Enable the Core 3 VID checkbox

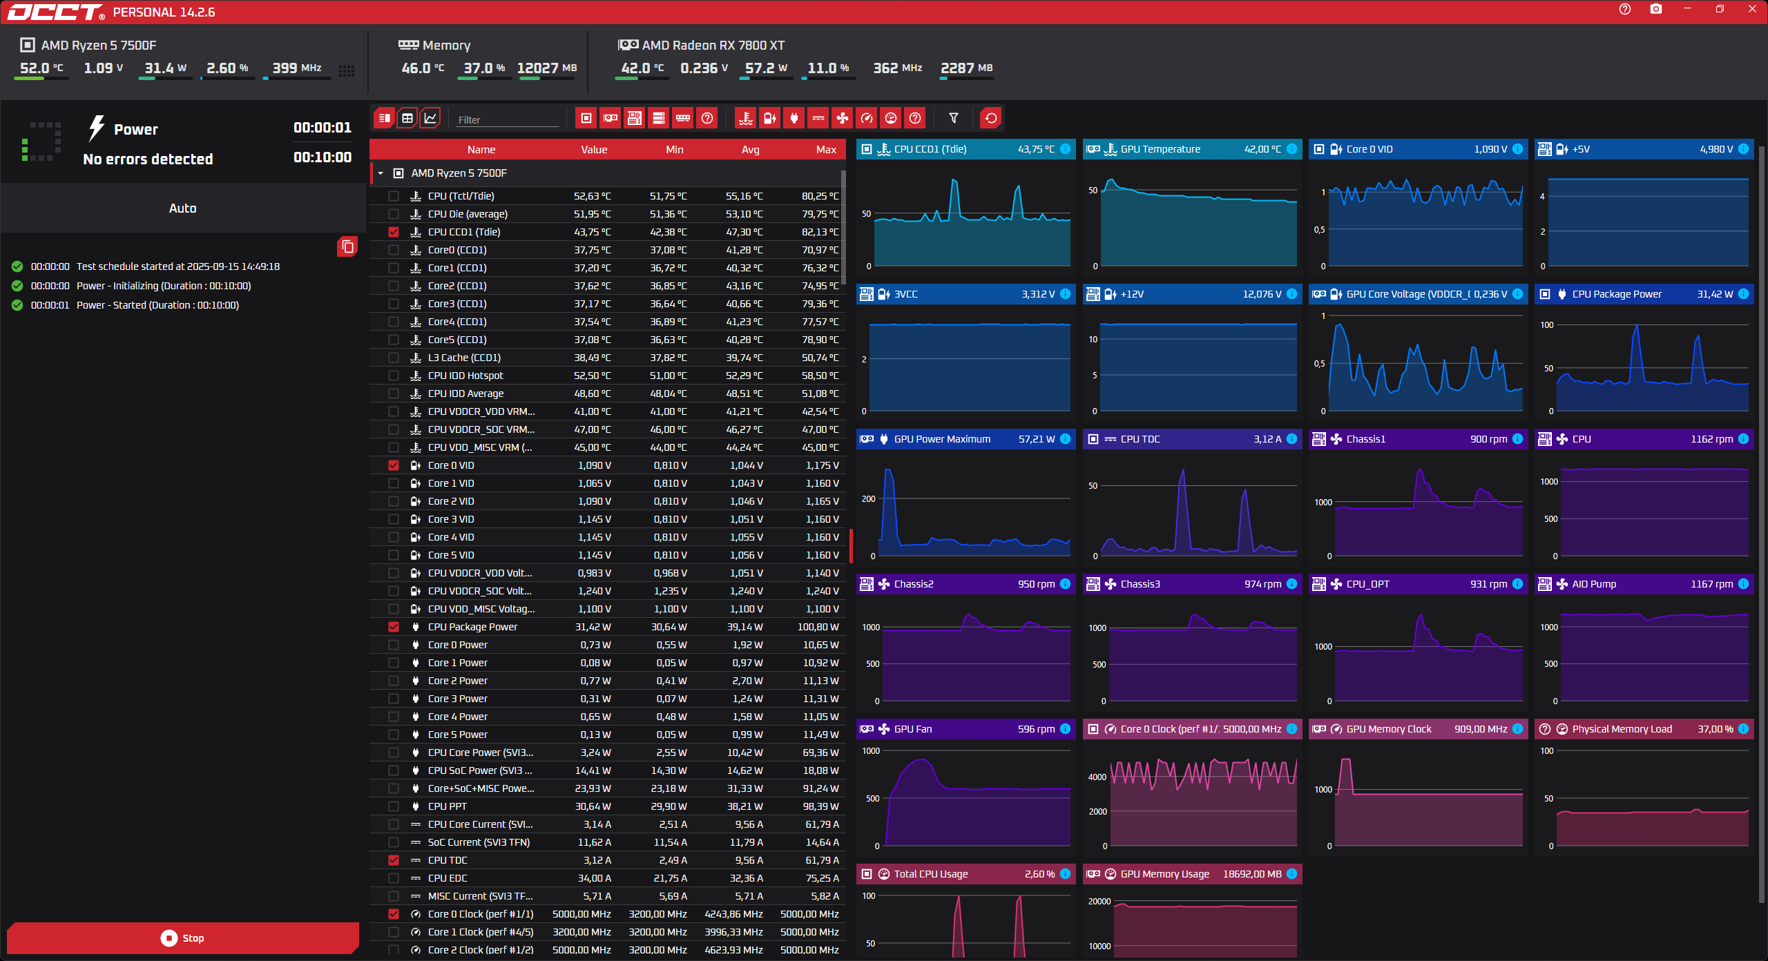394,519
